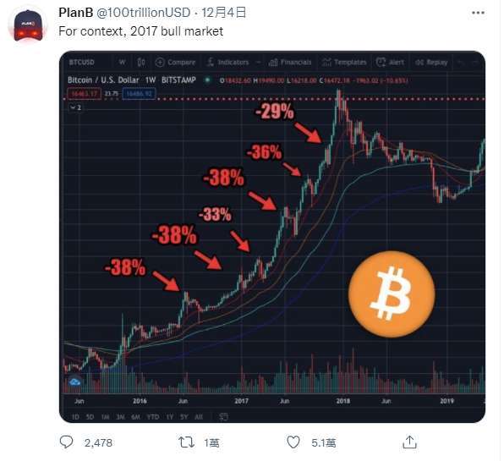Open the @100trillionUSD handle link
Screen dimensions: 504x461
(144, 13)
